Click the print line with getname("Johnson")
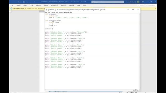166x93 pixels. coord(66,32)
